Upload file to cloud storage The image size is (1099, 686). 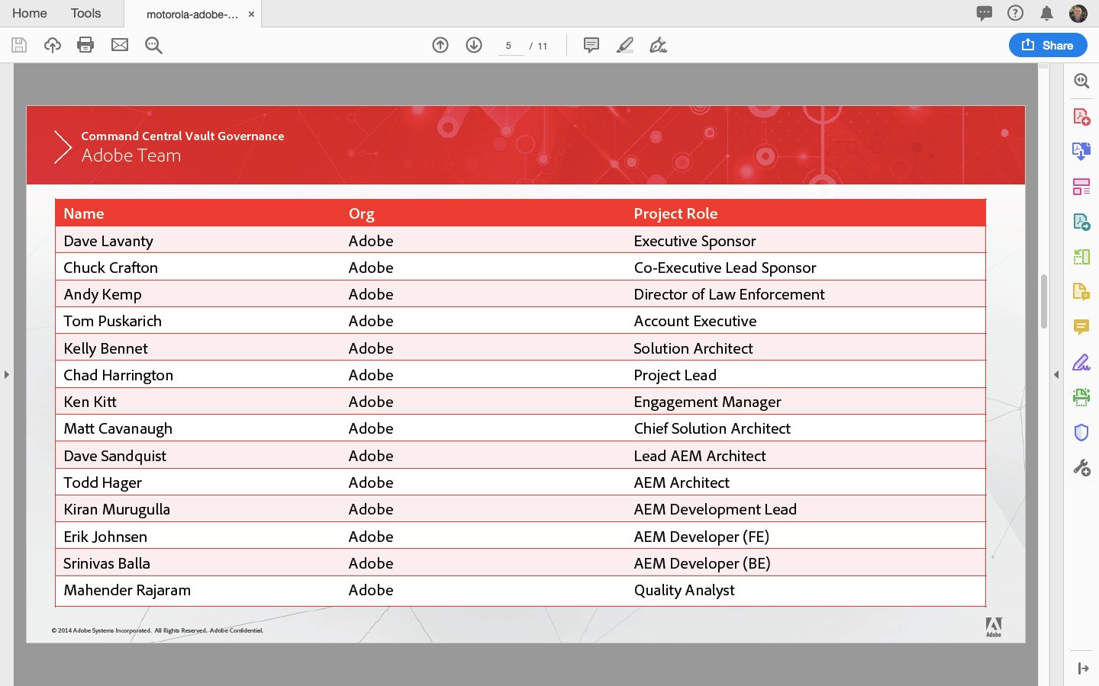(x=52, y=45)
